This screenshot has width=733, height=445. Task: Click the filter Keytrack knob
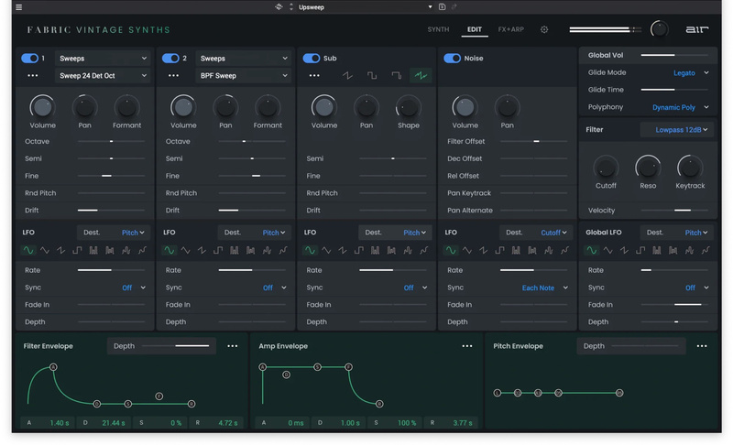(x=690, y=168)
